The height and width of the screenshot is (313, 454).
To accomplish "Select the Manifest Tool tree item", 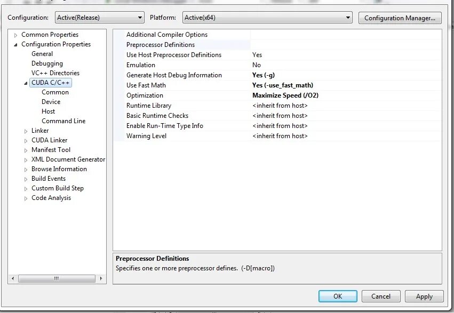I will pyautogui.click(x=51, y=149).
